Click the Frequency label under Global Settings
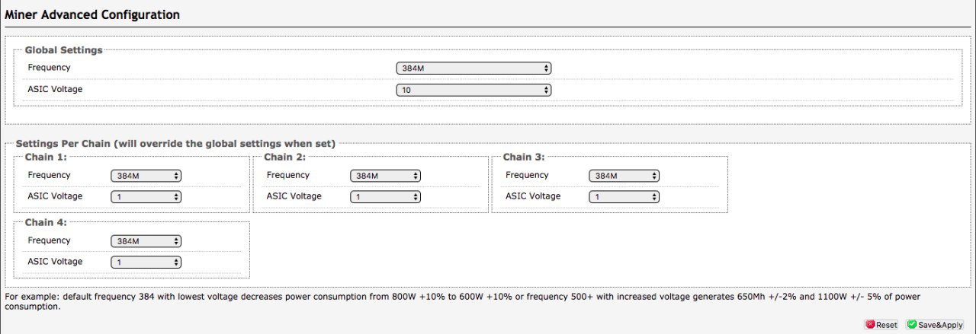Screen dimensions: 976x334 pyautogui.click(x=49, y=68)
